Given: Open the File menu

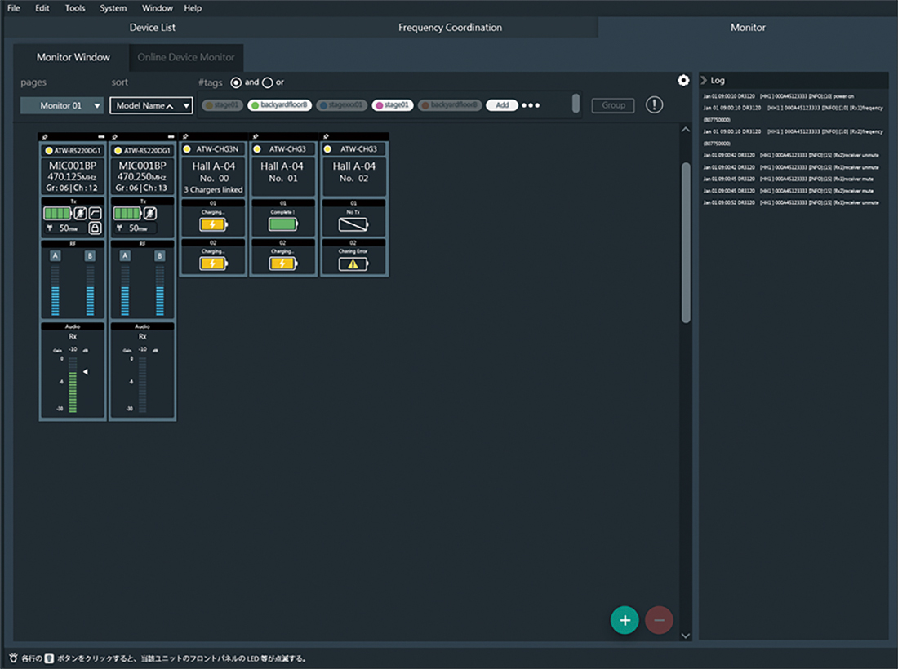Looking at the screenshot, I should pos(13,8).
